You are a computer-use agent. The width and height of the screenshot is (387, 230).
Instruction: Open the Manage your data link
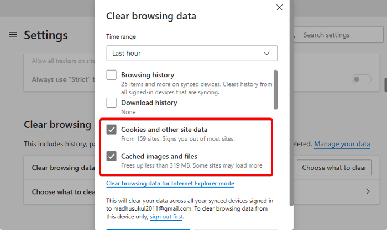pyautogui.click(x=342, y=144)
